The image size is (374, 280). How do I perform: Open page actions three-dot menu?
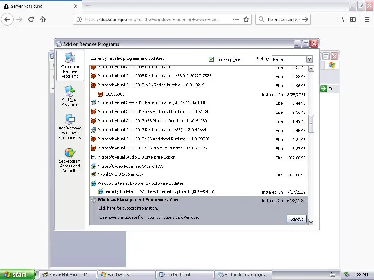pyautogui.click(x=236, y=19)
